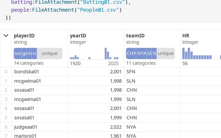This screenshot has width=221, height=138.
Task: Expand the table options chevron
Action: point(6,35)
